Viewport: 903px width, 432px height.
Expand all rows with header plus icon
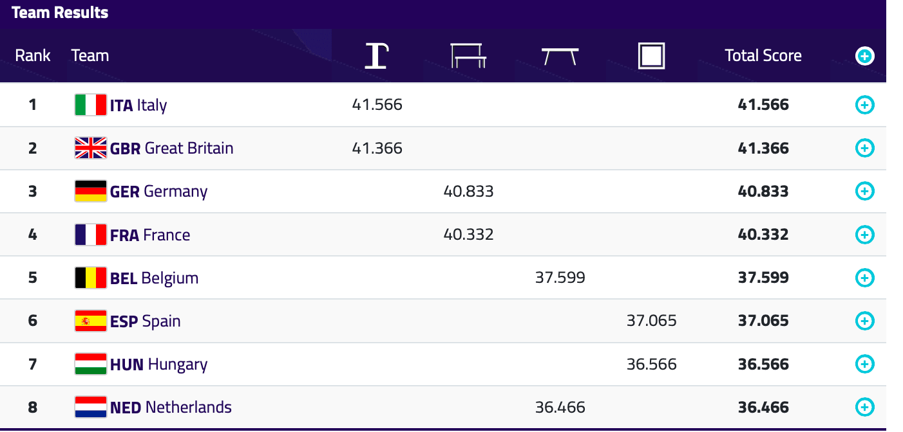pyautogui.click(x=864, y=57)
